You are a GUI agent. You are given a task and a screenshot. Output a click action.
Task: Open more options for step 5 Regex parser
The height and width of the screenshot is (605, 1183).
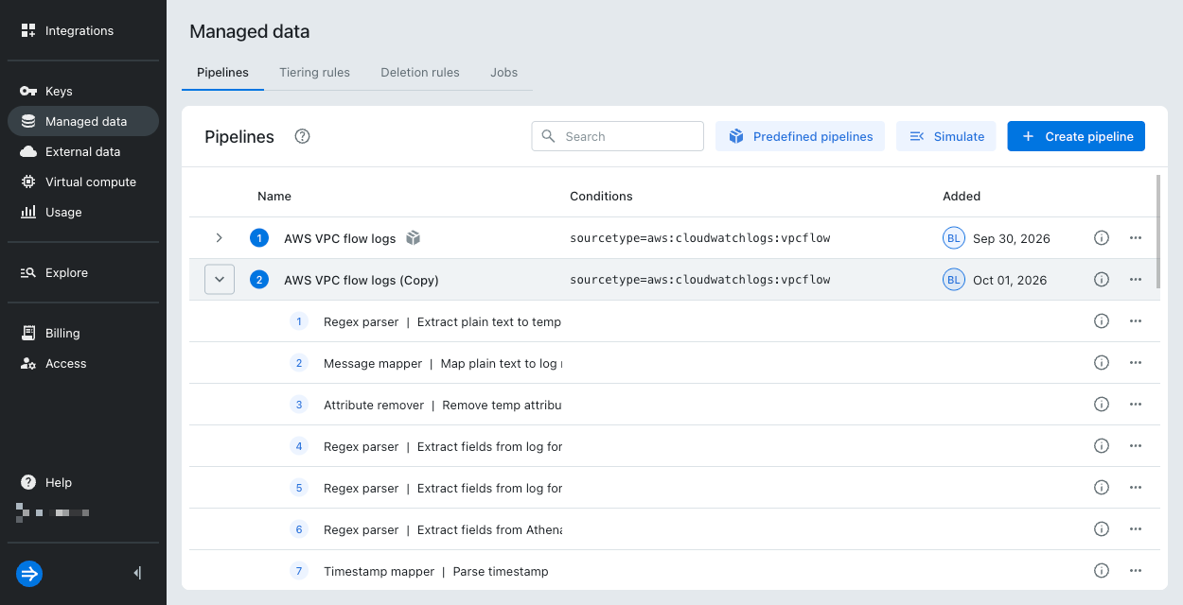pos(1136,488)
